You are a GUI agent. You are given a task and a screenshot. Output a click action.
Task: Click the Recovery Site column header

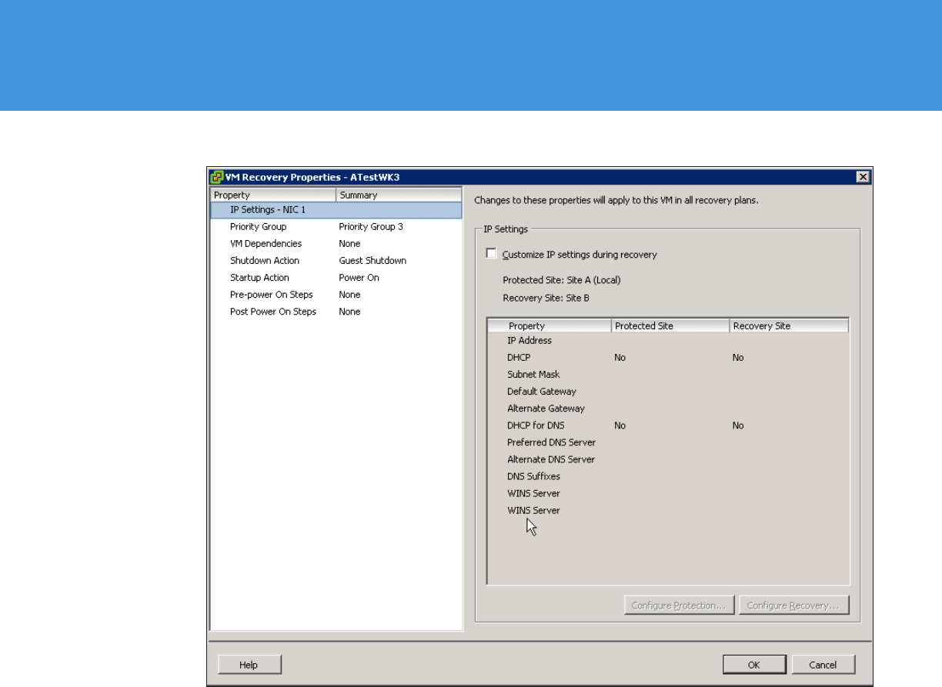[x=789, y=326]
